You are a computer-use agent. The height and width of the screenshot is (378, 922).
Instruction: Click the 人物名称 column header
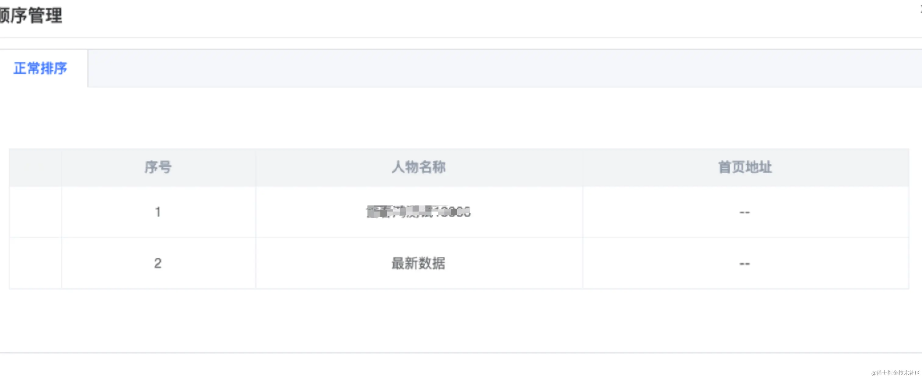[419, 167]
